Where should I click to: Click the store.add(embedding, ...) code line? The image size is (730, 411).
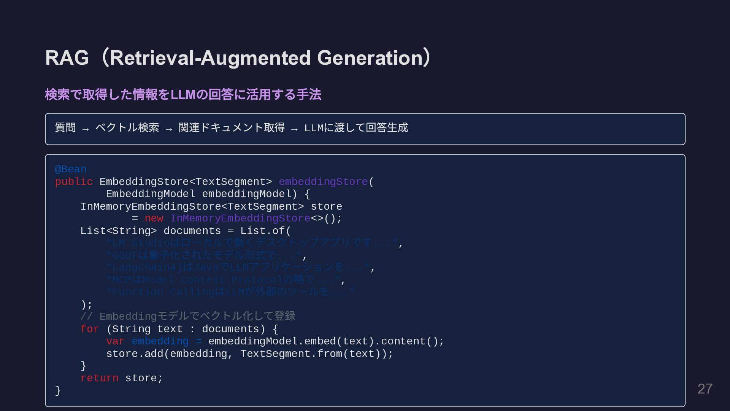pyautogui.click(x=249, y=354)
